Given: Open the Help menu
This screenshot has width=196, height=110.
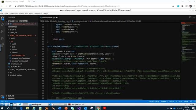Looking at the screenshot, I should tap(46, 13).
